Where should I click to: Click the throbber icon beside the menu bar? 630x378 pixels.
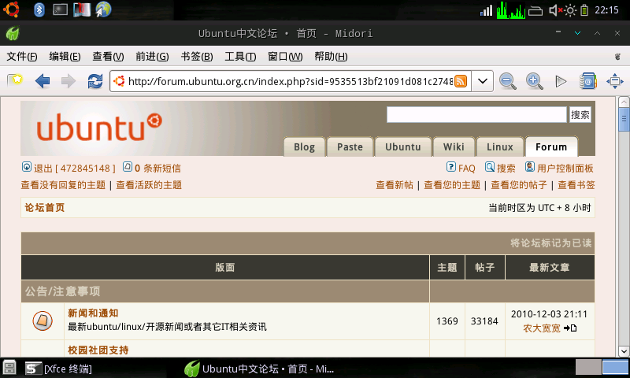click(x=617, y=57)
